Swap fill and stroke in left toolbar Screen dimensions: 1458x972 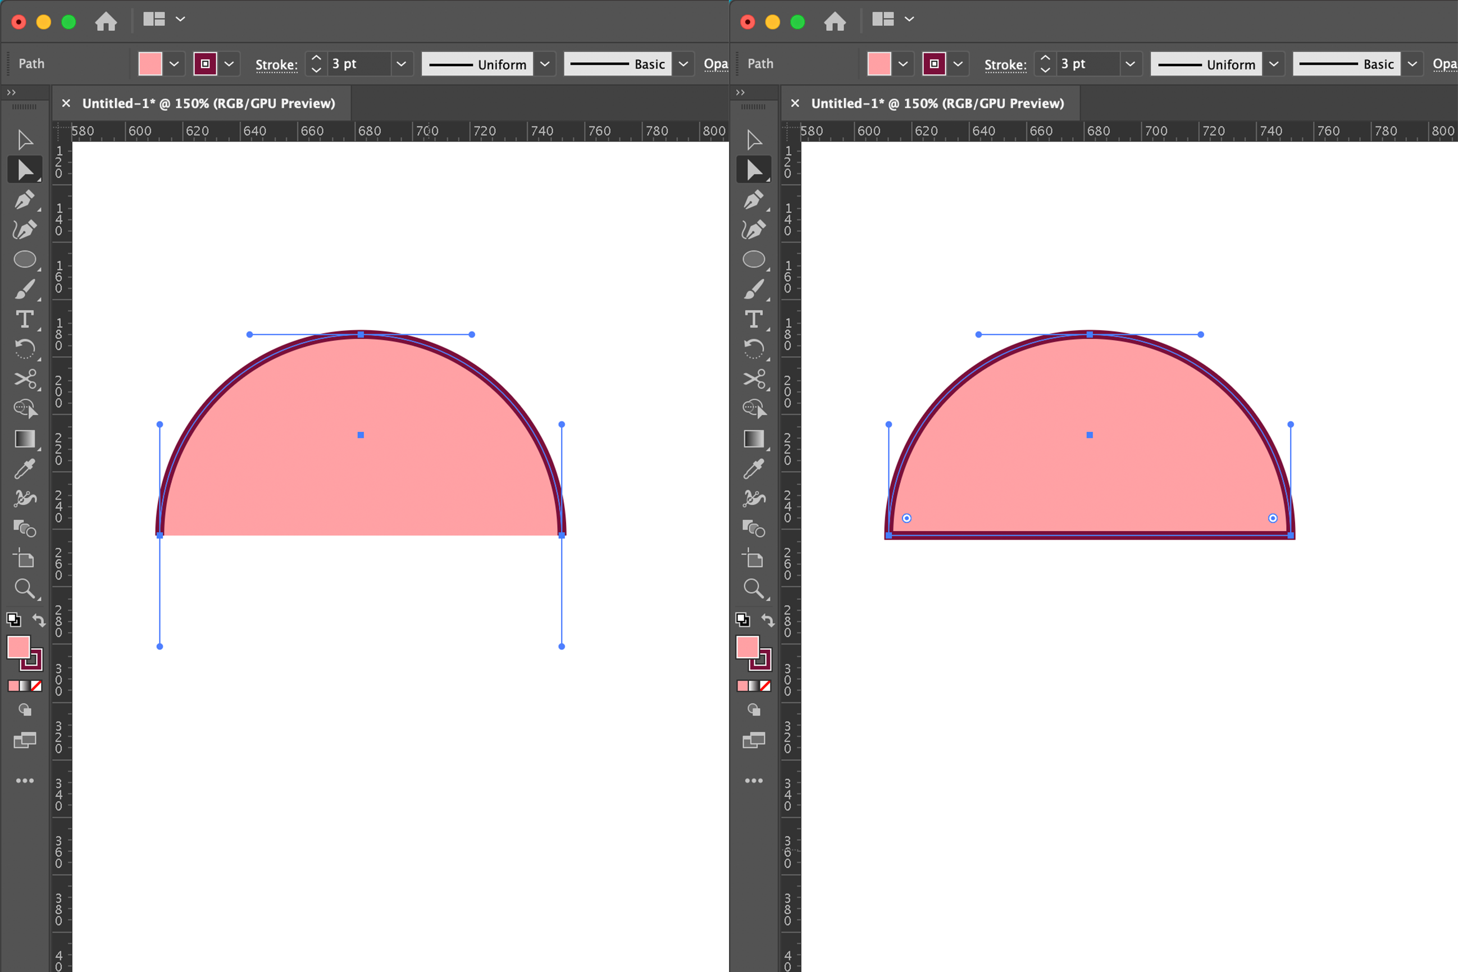click(39, 619)
